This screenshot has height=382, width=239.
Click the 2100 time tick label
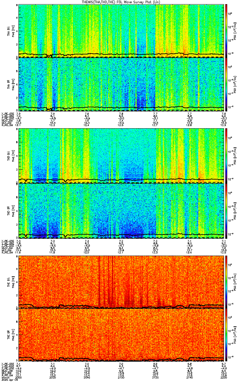pos(121,377)
